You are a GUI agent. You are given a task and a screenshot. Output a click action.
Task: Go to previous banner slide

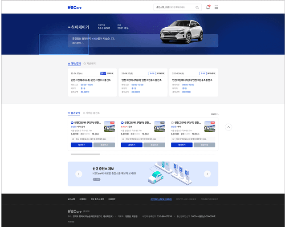click(79, 174)
